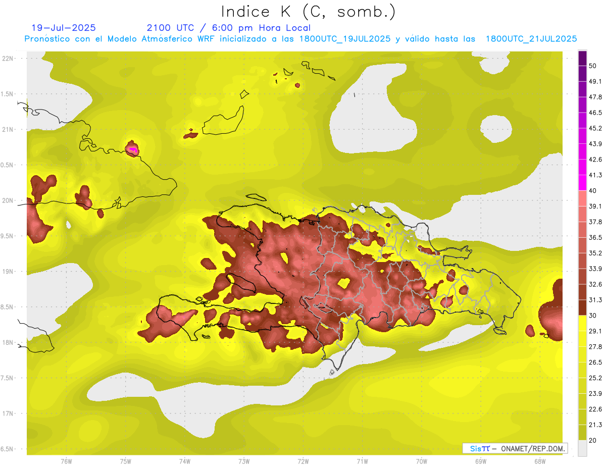This screenshot has height=468, width=606.
Task: Click the 'SisTT - ONAMET/REP.DOM.' credit box
Action: [x=515, y=448]
